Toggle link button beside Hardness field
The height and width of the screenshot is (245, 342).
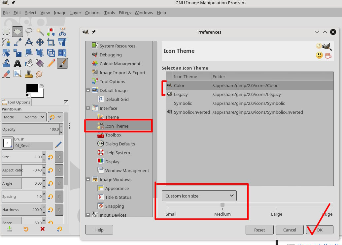(x=59, y=210)
